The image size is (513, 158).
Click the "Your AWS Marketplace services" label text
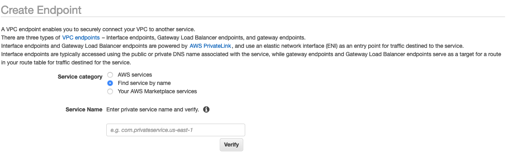pyautogui.click(x=157, y=91)
